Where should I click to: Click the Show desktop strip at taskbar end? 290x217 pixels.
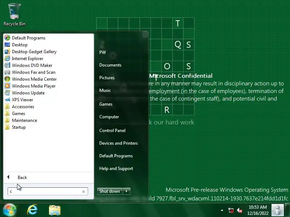287,210
